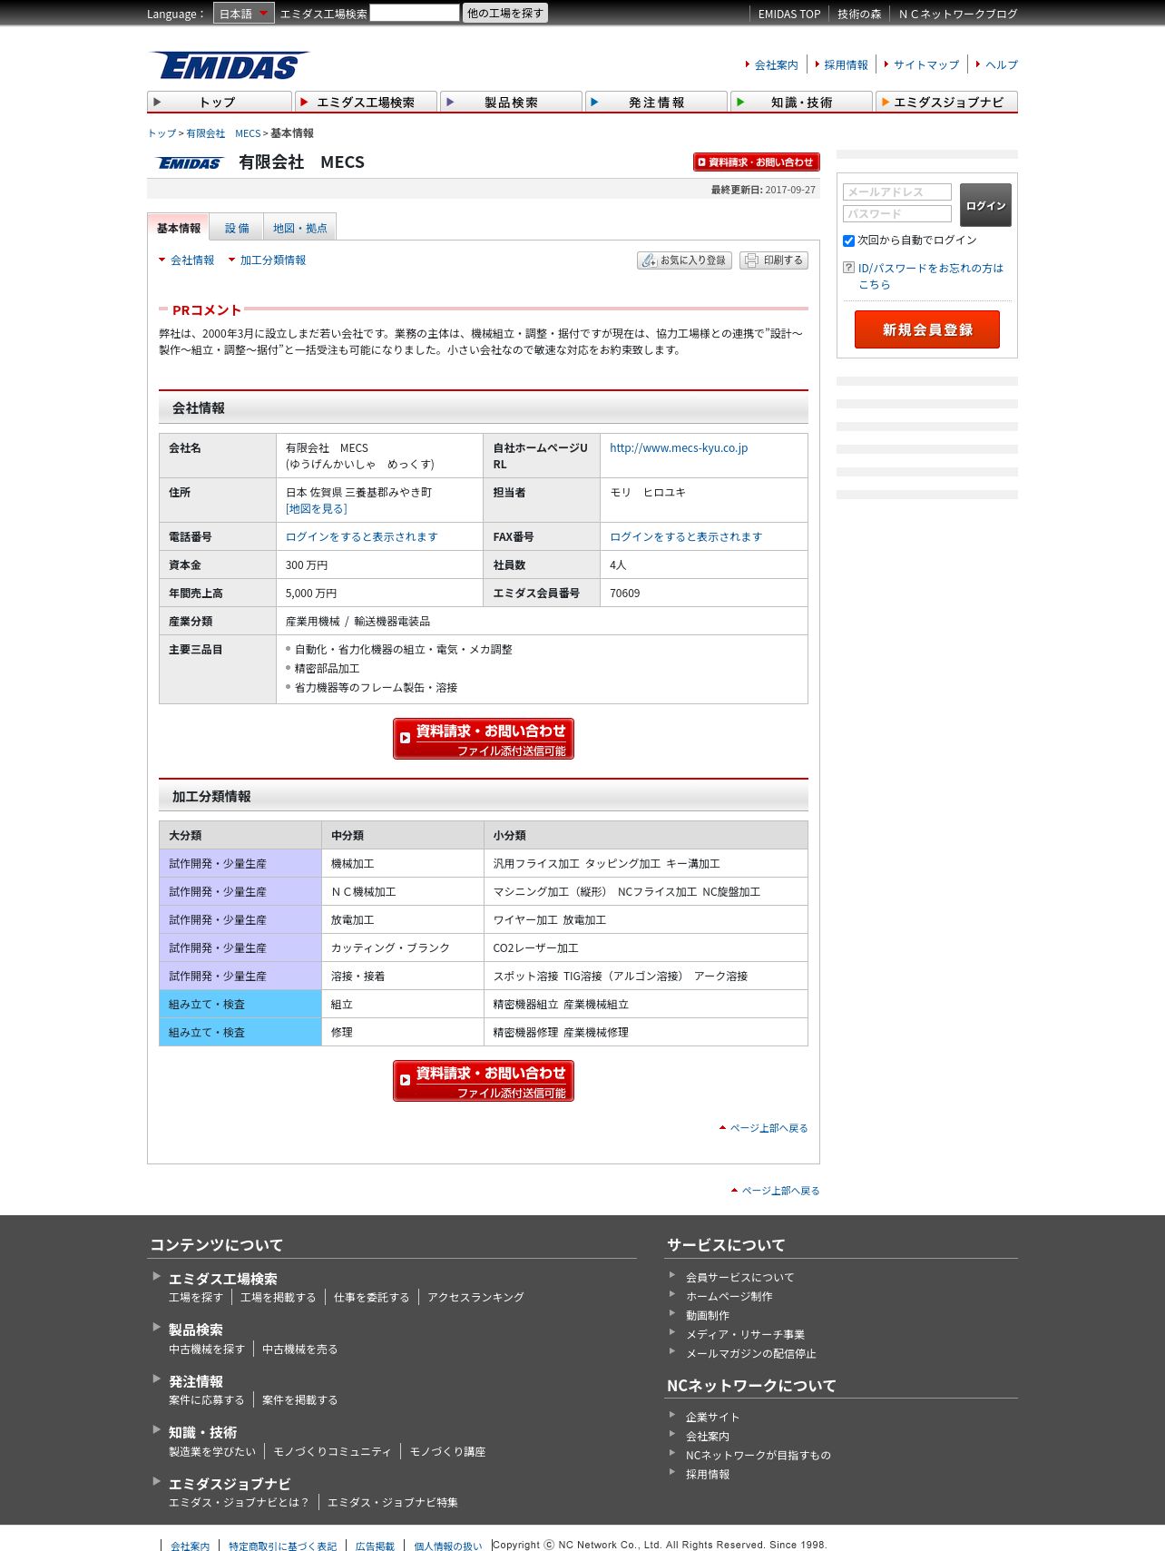This screenshot has height=1551, width=1165.
Task: Open footer メールマガジンの配信停止 link
Action: (x=751, y=1354)
